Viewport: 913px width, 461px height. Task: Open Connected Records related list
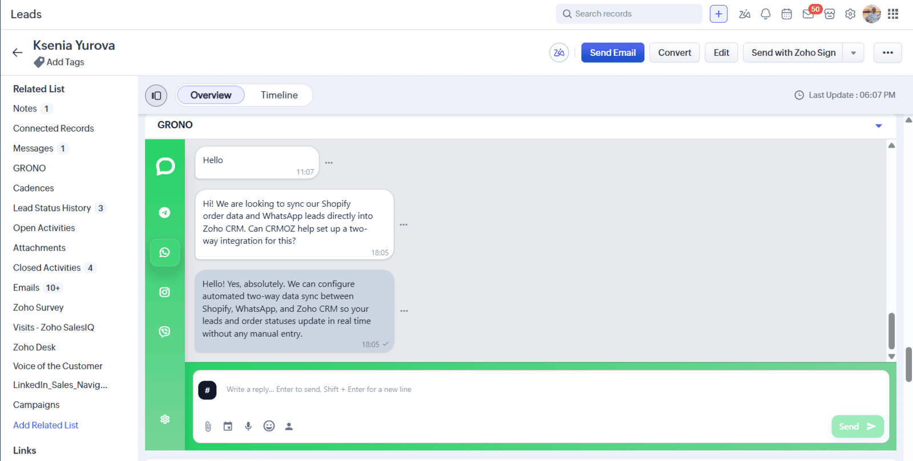(54, 129)
